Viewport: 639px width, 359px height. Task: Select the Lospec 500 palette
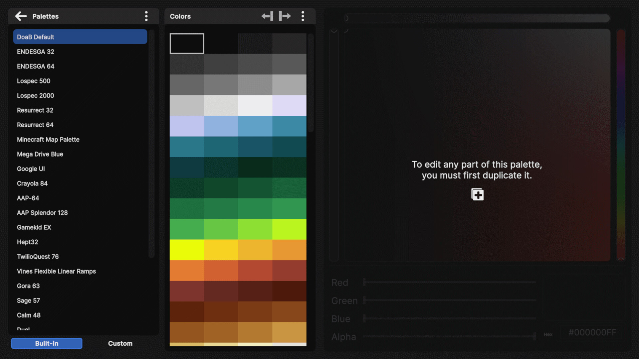point(33,81)
